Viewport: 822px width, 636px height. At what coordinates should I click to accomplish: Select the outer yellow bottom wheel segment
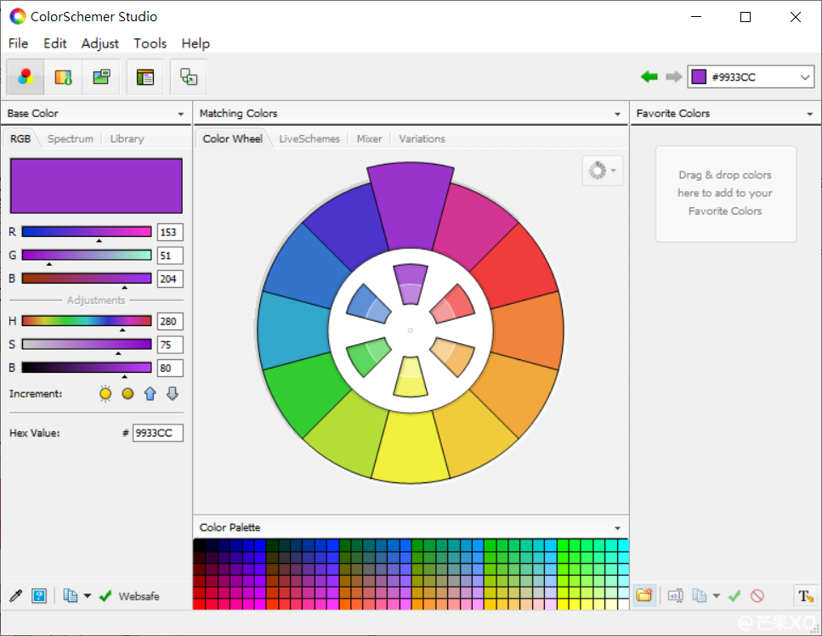click(x=411, y=447)
